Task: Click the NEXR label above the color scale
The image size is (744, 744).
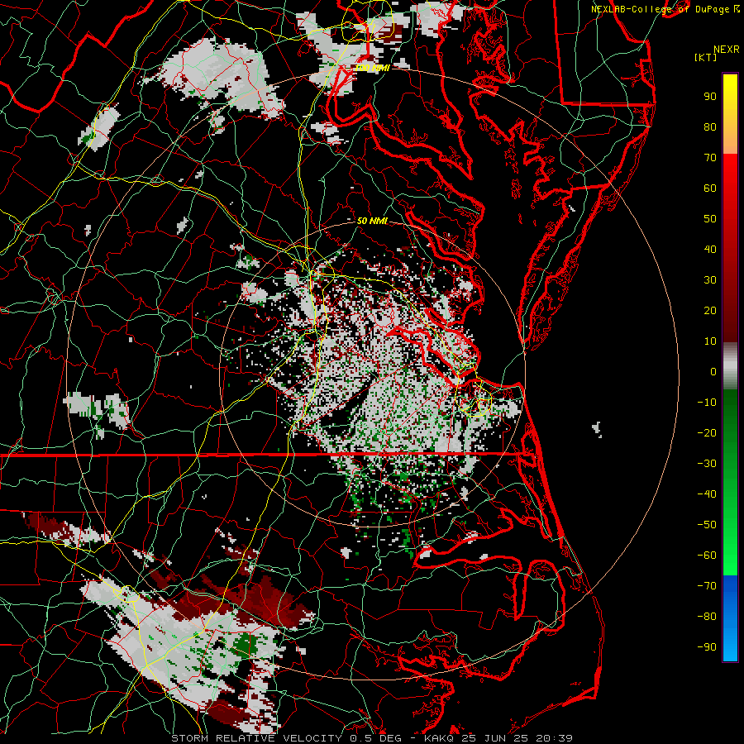Action: click(x=727, y=50)
